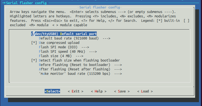This screenshot has width=202, height=106.
Task: Click the 'Serial flasher config' breadcrumb with arrow
Action: point(25,3)
